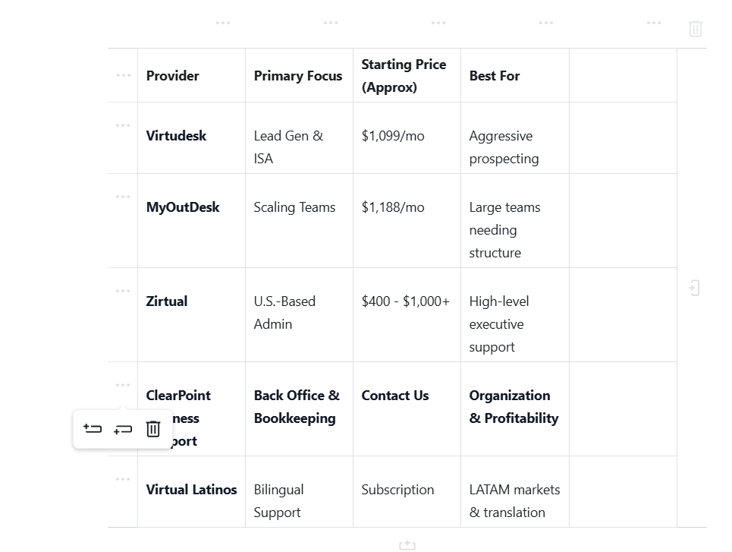Open Primary Focus column options dots
Viewport: 732px width, 552px height.
coord(331,23)
